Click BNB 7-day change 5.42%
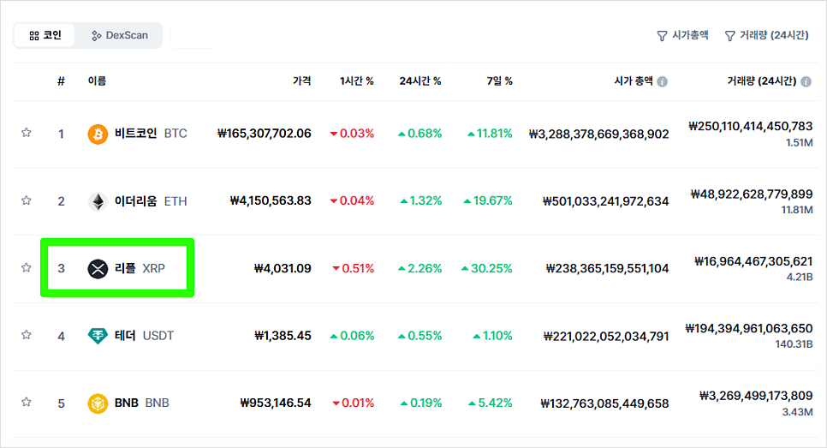Image resolution: width=827 pixels, height=448 pixels. (x=490, y=403)
